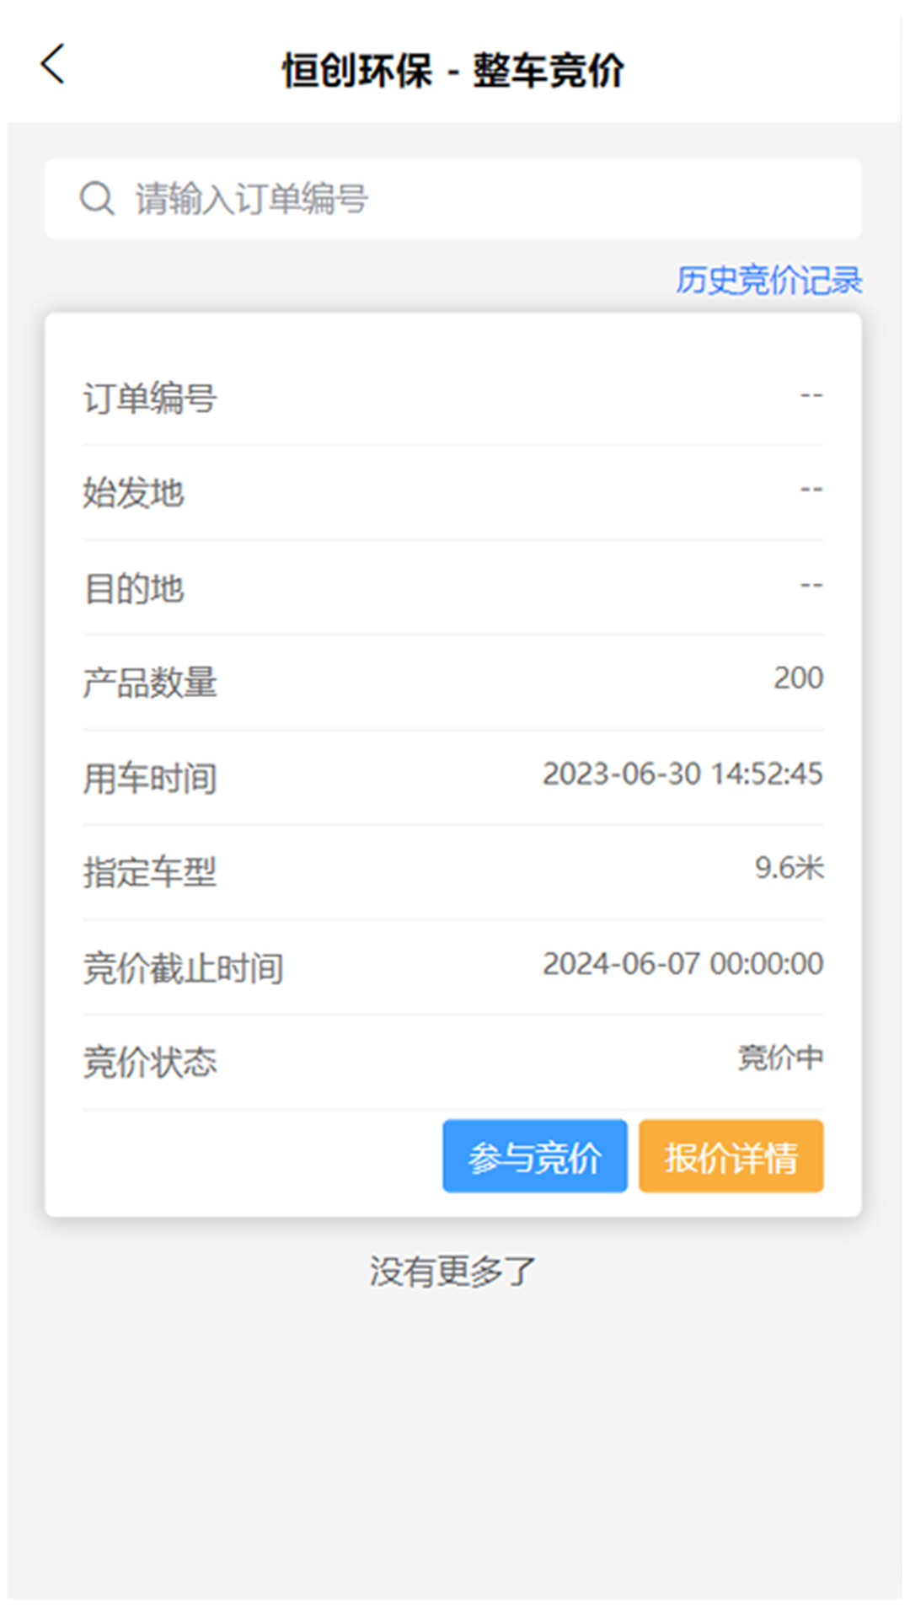Select the 目的地 row label
Image resolution: width=910 pixels, height=1618 pixels.
133,588
